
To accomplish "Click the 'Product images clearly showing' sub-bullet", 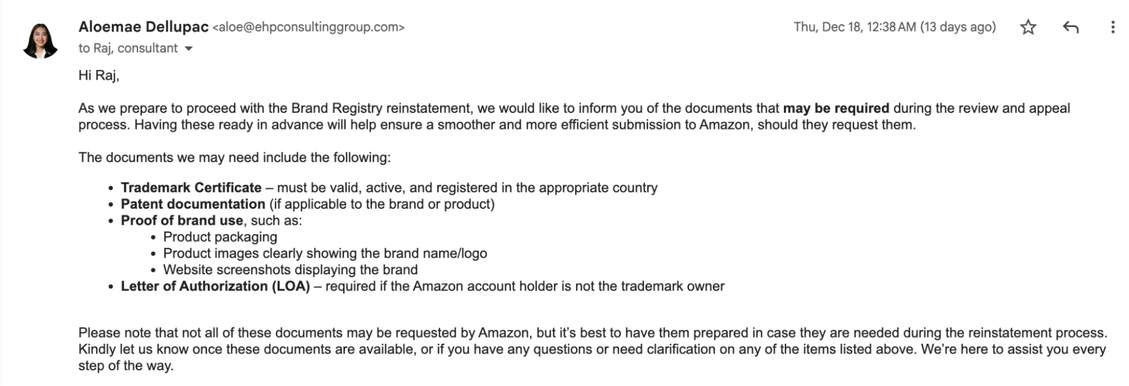I will pyautogui.click(x=325, y=253).
